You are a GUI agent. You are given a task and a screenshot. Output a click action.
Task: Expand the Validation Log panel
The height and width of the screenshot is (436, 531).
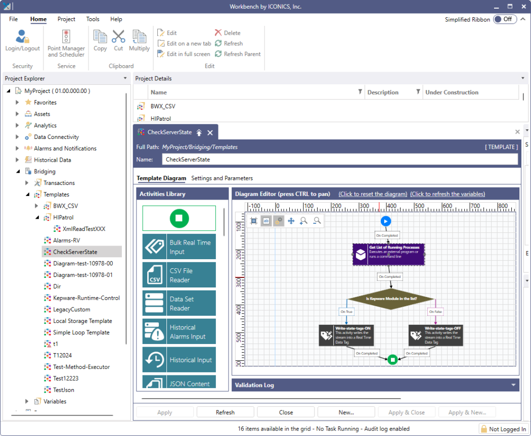pyautogui.click(x=513, y=385)
